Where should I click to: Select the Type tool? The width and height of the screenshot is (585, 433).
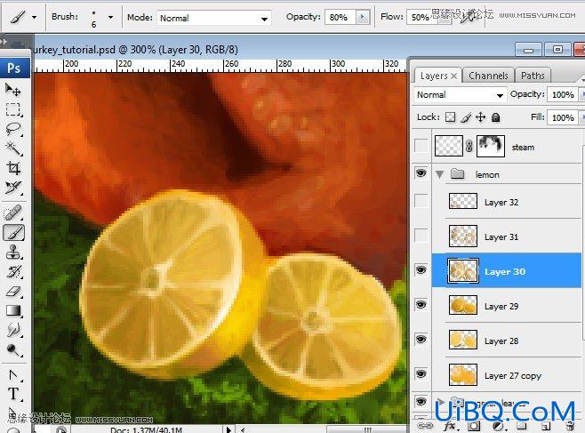pos(13,393)
